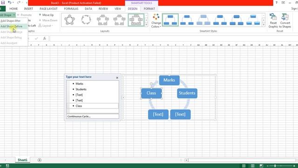The image size is (298, 168).
Task: Open the Layout dropdown in Create Graphic group
Action: [46, 26]
